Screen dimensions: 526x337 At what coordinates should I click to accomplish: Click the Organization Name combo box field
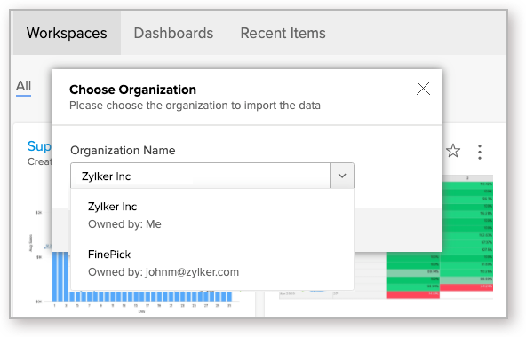pyautogui.click(x=200, y=176)
